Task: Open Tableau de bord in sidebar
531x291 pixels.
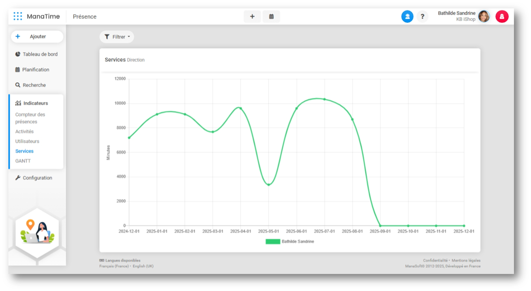Action: click(40, 54)
